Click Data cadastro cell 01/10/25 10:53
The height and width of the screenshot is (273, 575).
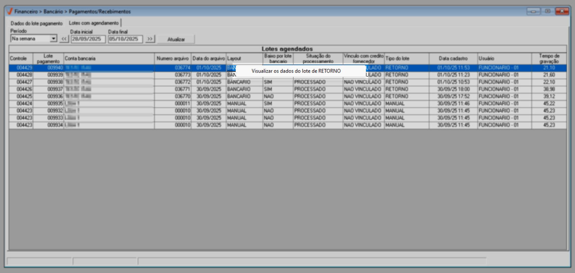click(x=453, y=82)
